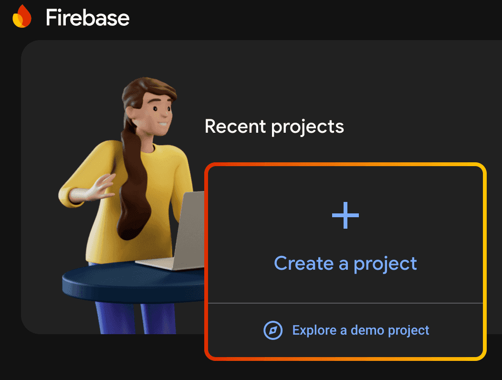Click the Firebase wordmark in the header
Screen dimensions: 502x380
point(87,18)
